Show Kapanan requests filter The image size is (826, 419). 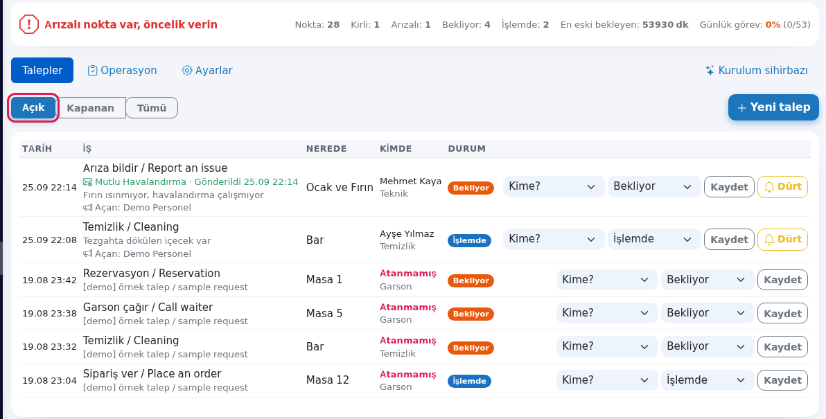point(91,108)
